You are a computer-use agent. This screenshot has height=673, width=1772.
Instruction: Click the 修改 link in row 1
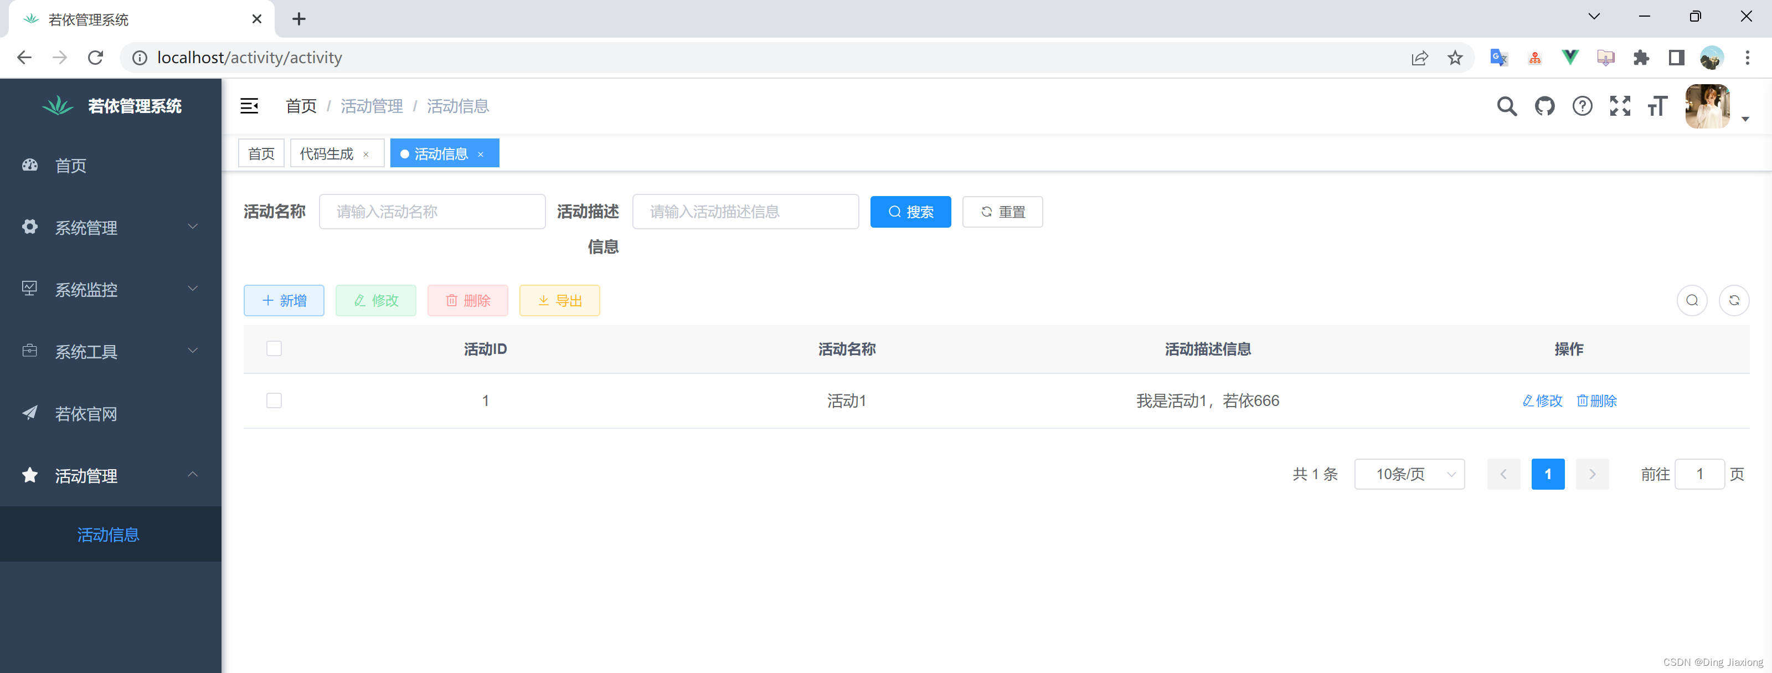pos(1542,400)
